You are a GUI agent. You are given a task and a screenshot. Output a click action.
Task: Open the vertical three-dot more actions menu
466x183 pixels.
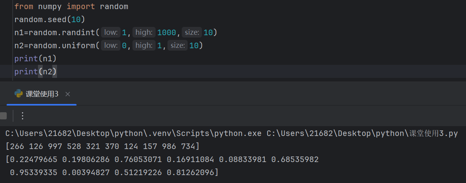pos(23,116)
